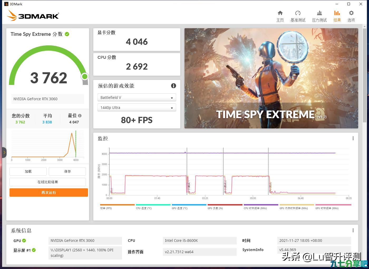The height and width of the screenshot is (269, 369).
Task: Click the 您的分数 value 3 762
Action: (x=20, y=122)
